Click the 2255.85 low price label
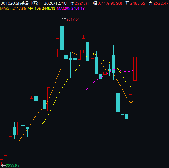This screenshot has height=168, width=169. (12, 166)
